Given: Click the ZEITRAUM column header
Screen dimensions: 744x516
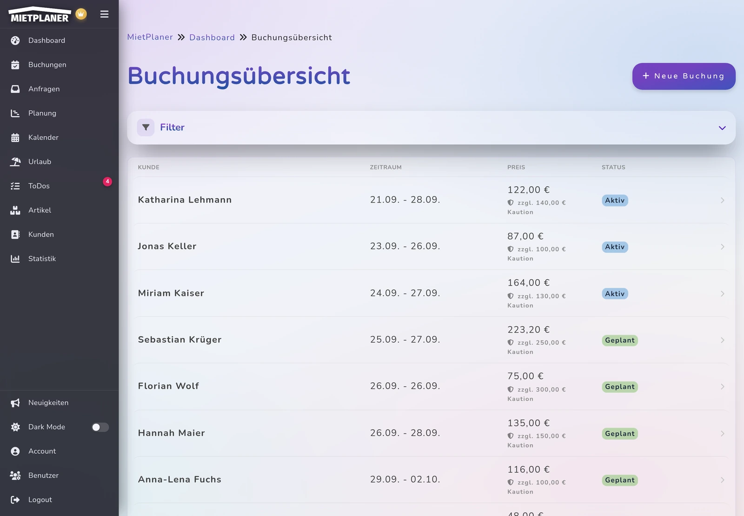Looking at the screenshot, I should 385,167.
